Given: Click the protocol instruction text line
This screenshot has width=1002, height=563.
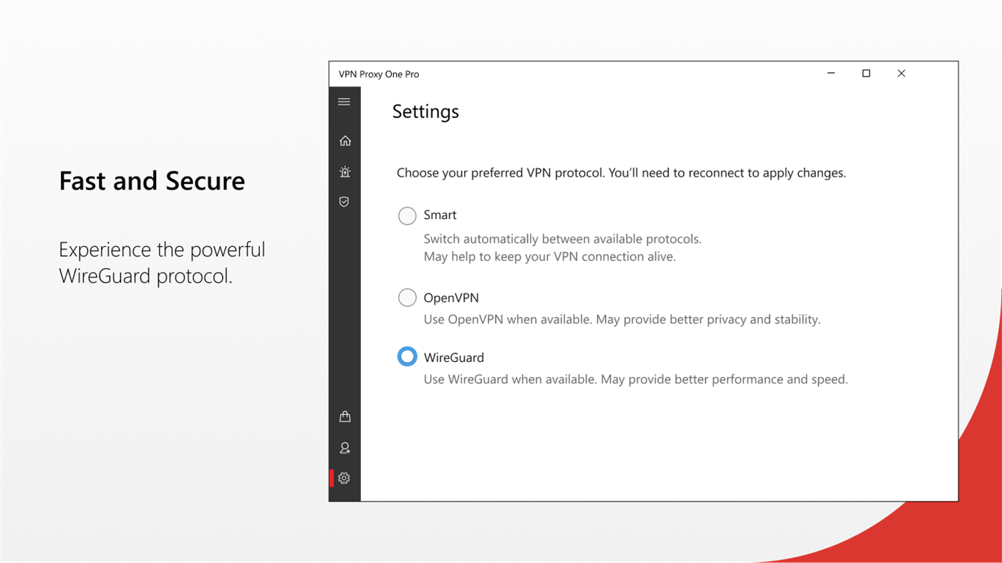Looking at the screenshot, I should click(621, 172).
